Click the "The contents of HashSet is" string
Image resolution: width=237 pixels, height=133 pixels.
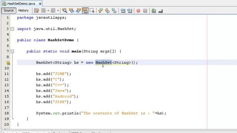click(118, 113)
